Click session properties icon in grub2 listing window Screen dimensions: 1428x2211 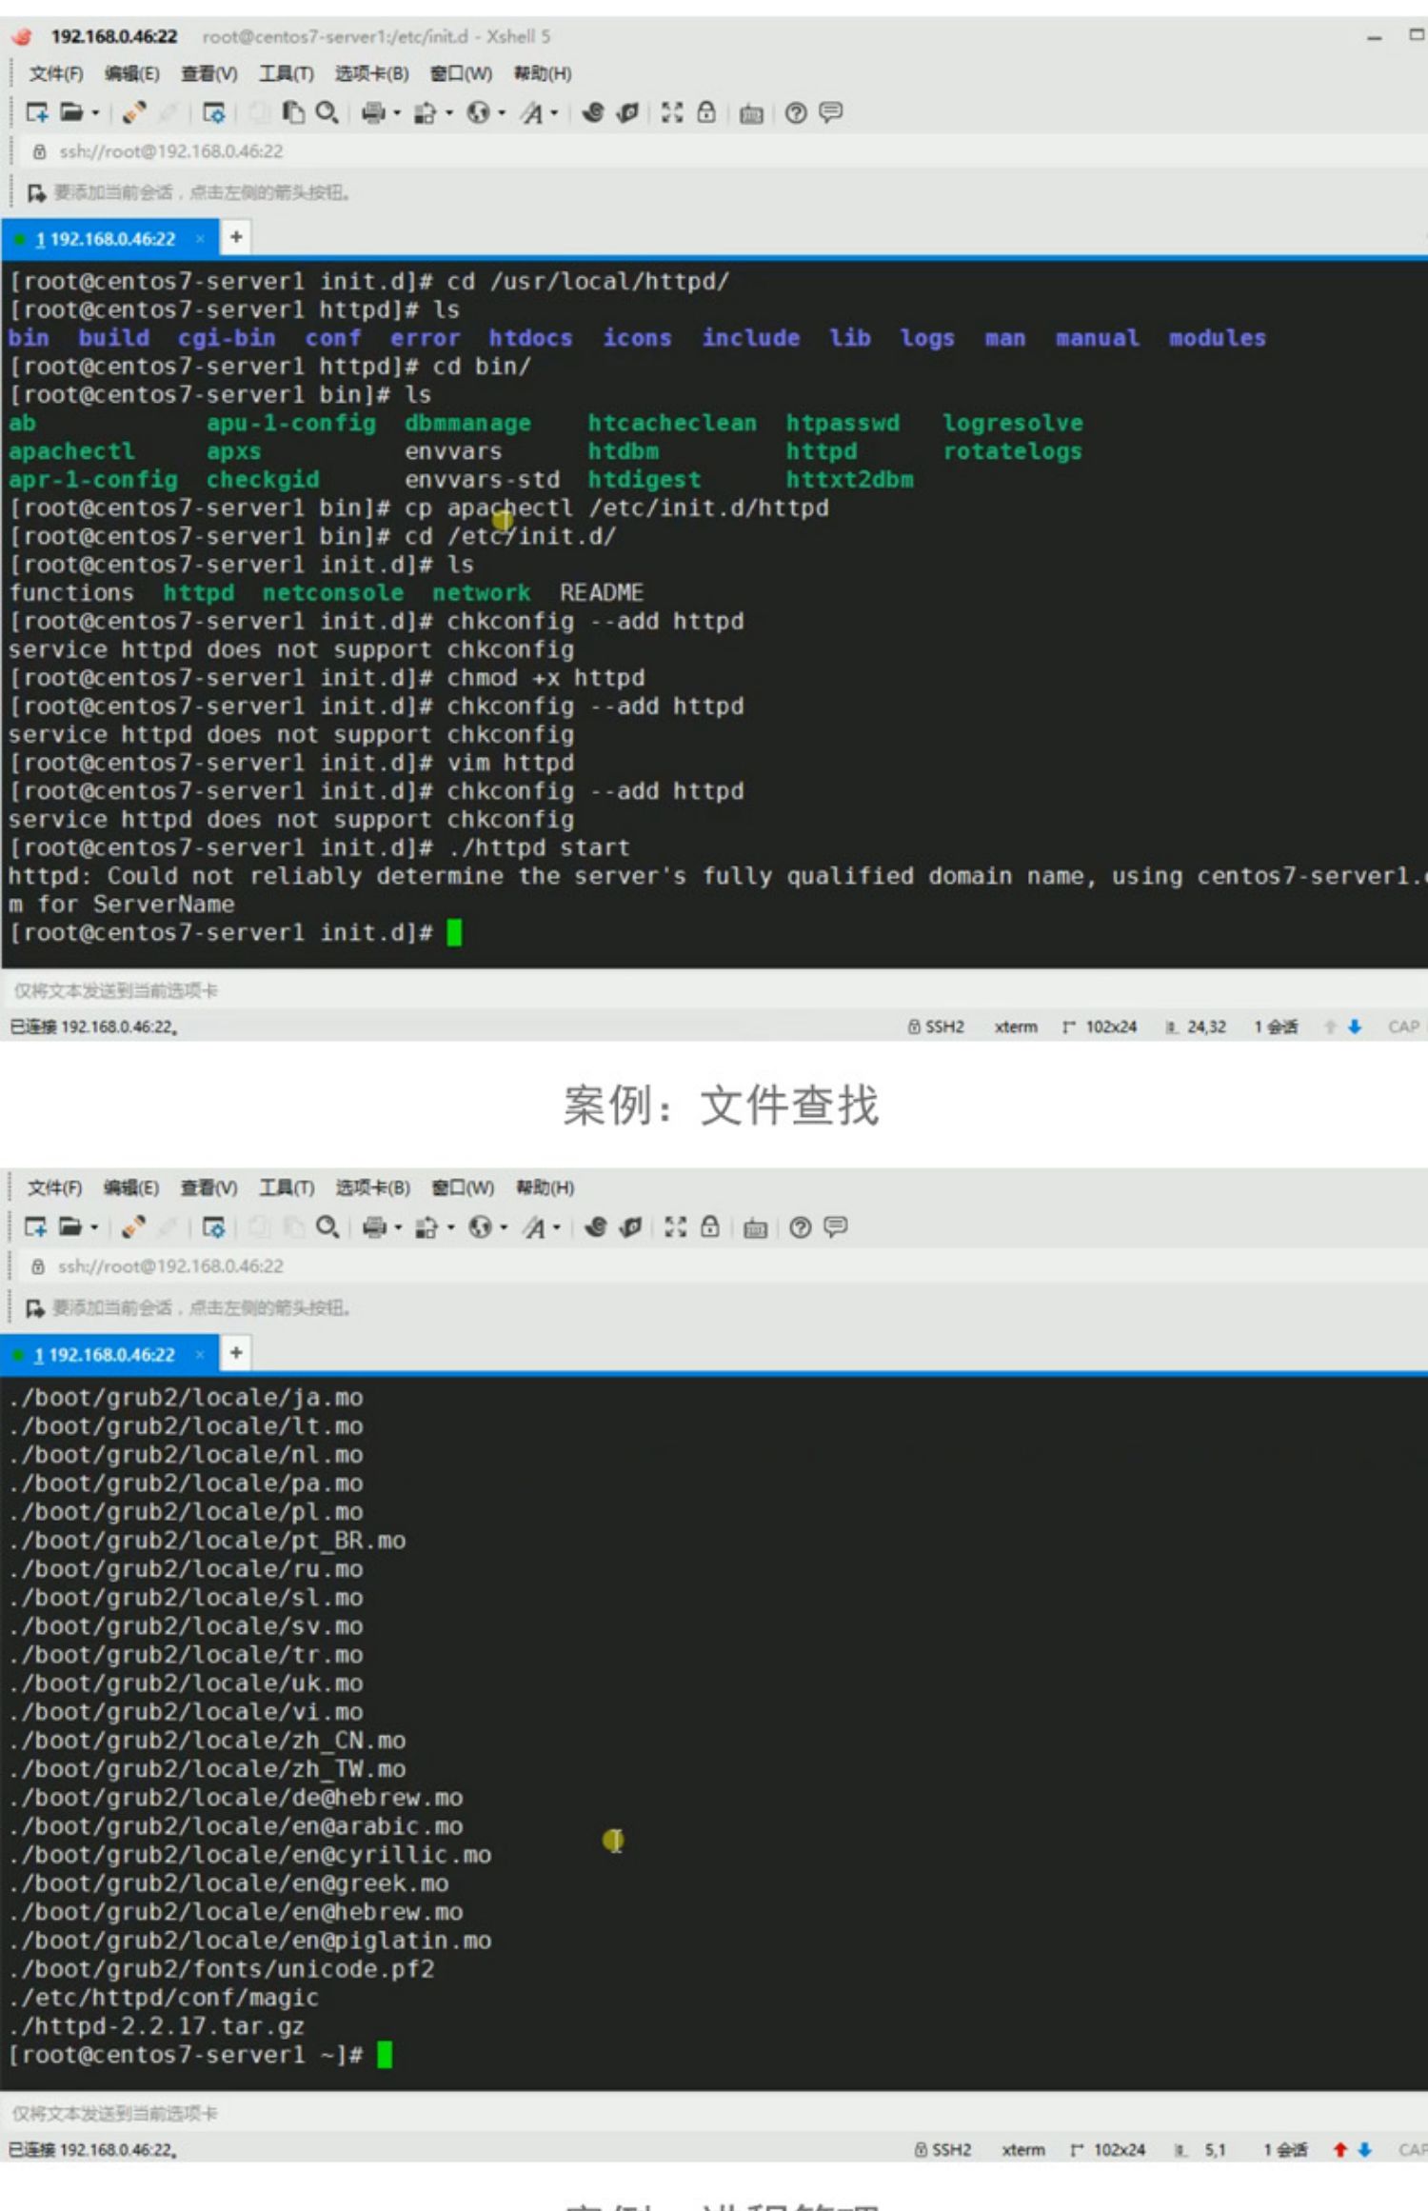pos(214,1226)
